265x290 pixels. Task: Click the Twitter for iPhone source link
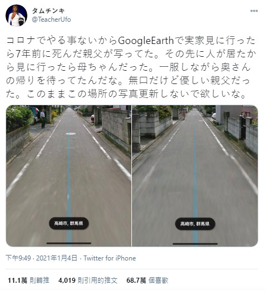(x=110, y=258)
